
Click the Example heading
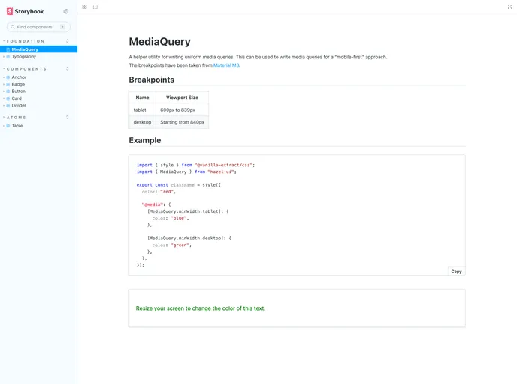145,140
